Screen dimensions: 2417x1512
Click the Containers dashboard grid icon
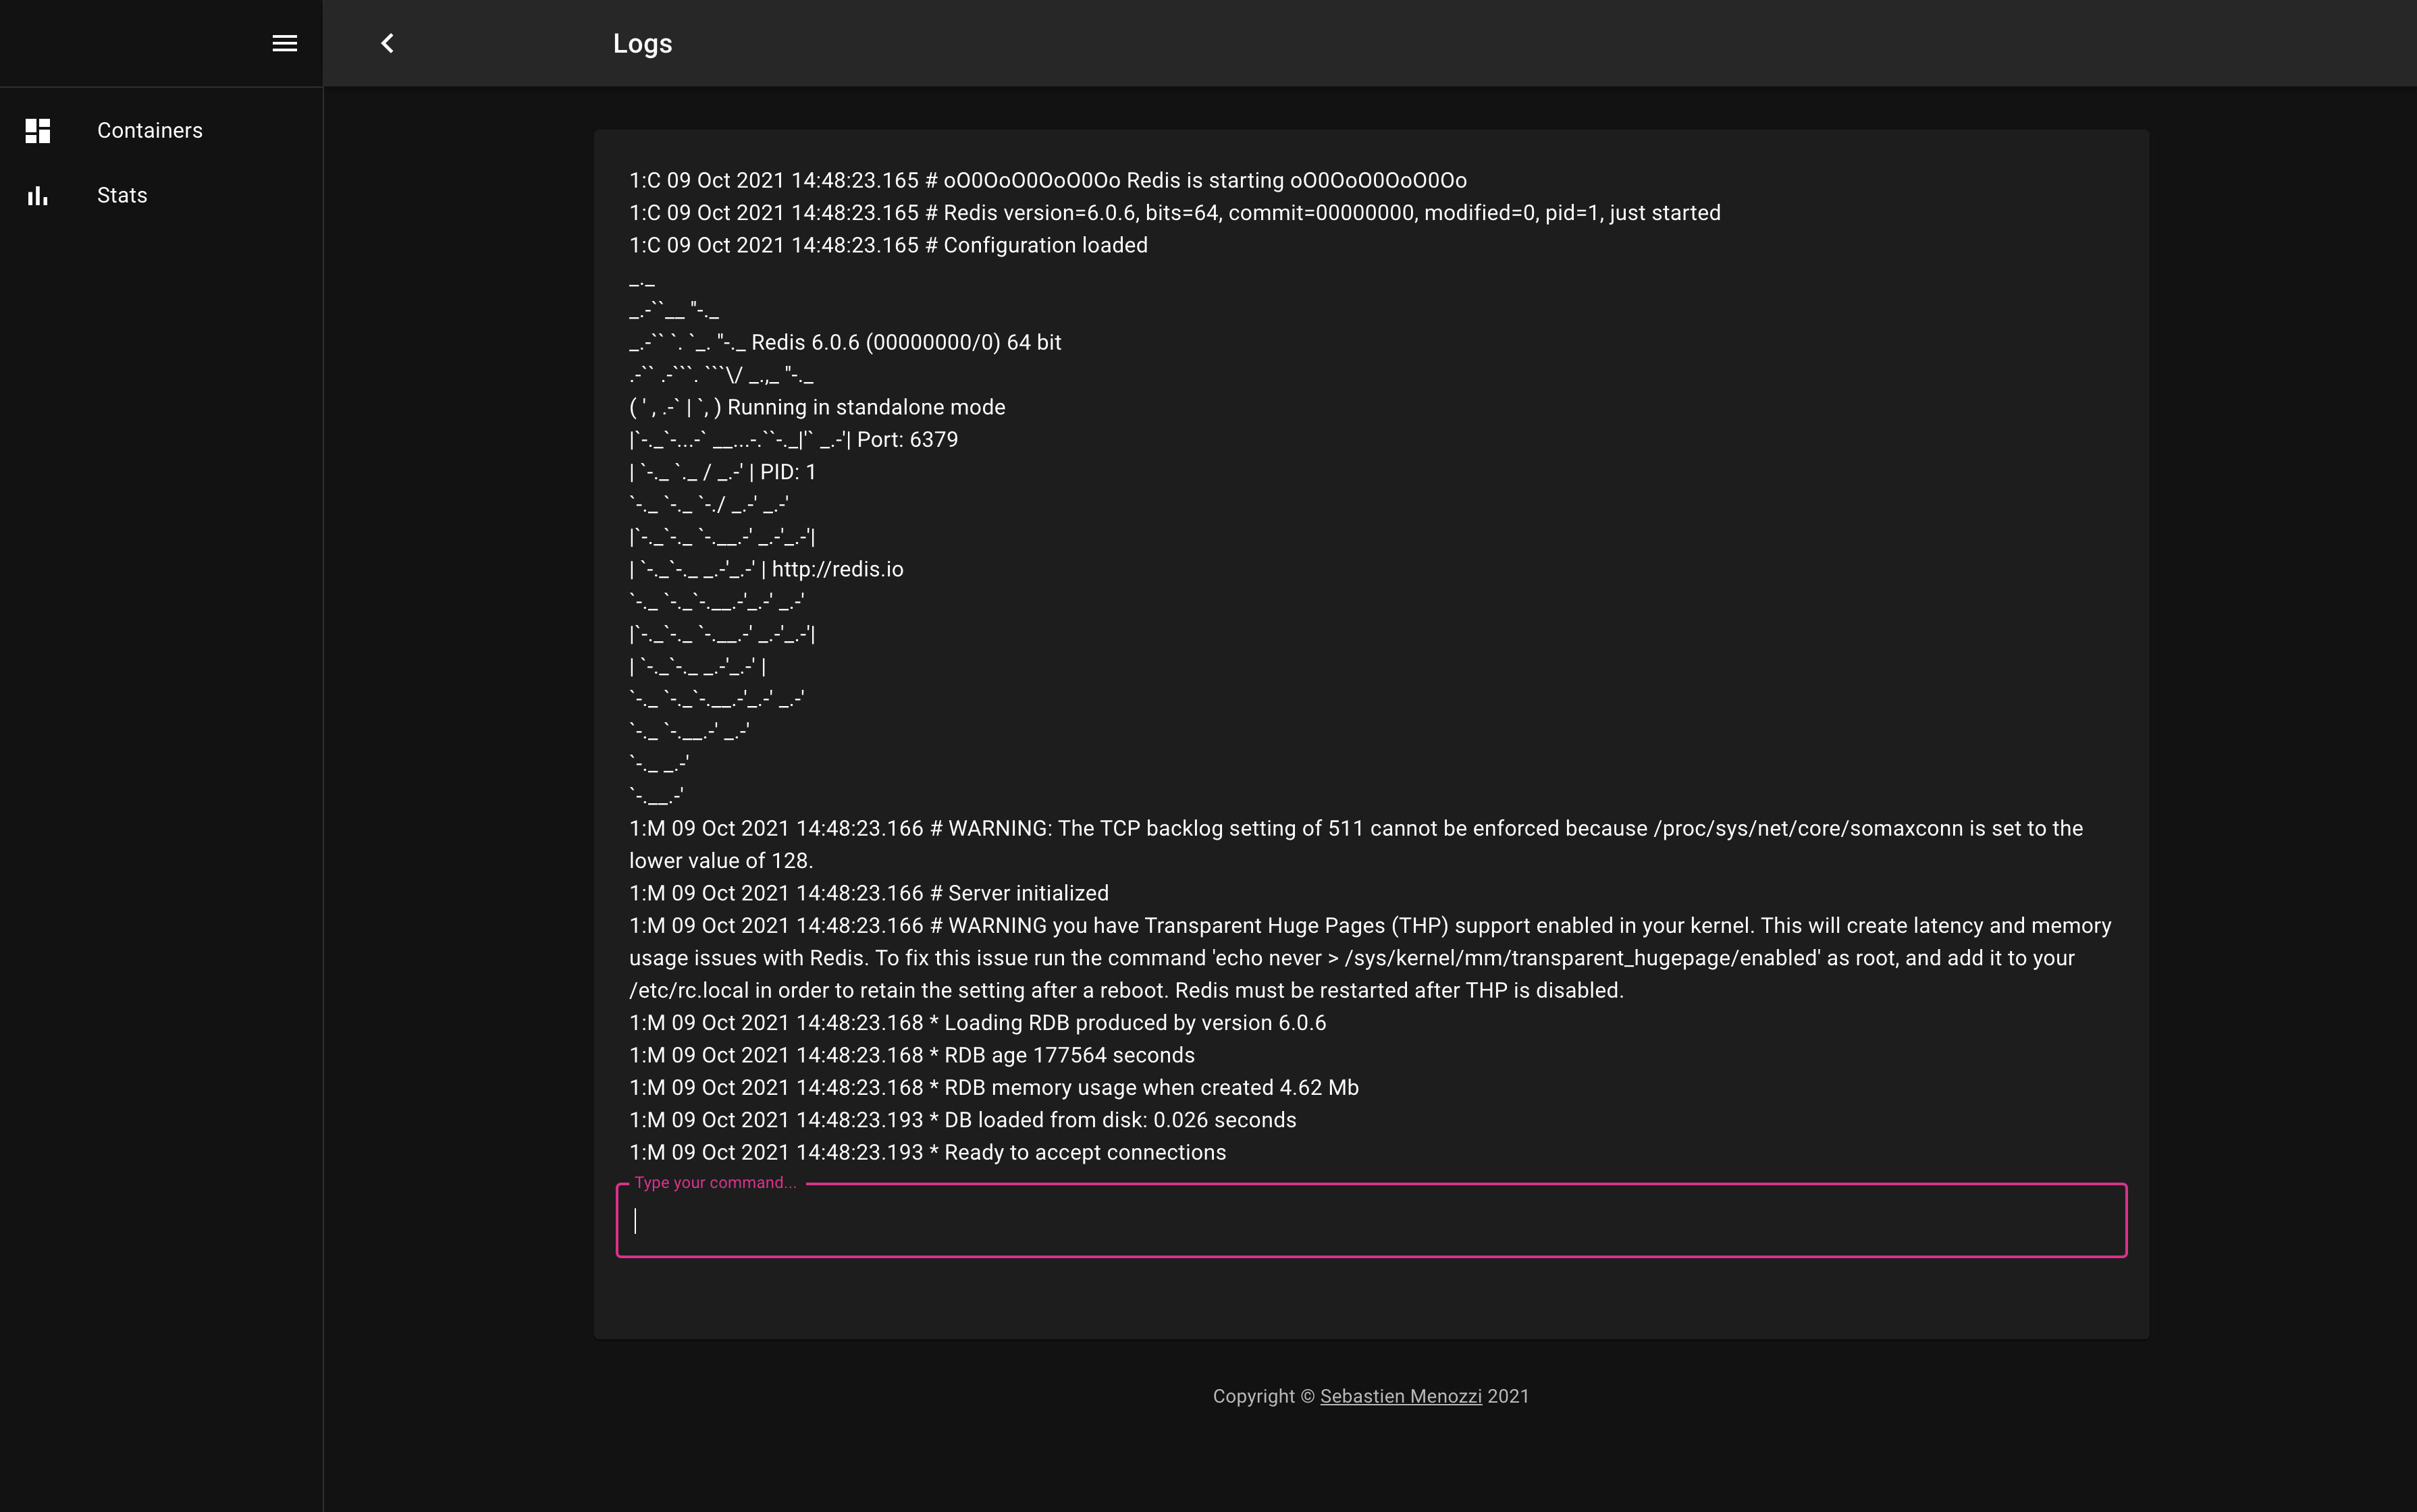click(x=38, y=131)
